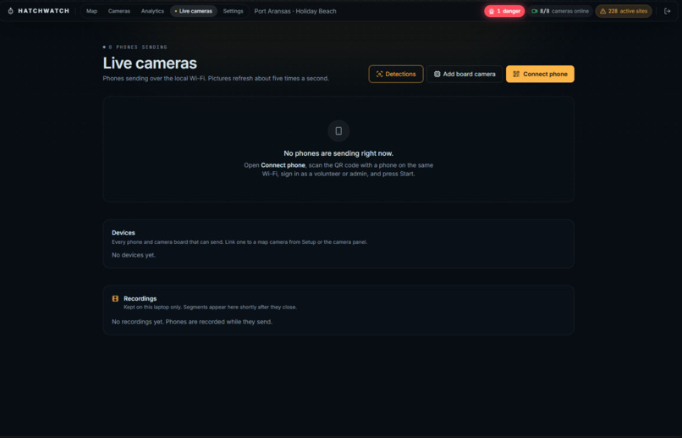Open the Cameras tab

[119, 11]
